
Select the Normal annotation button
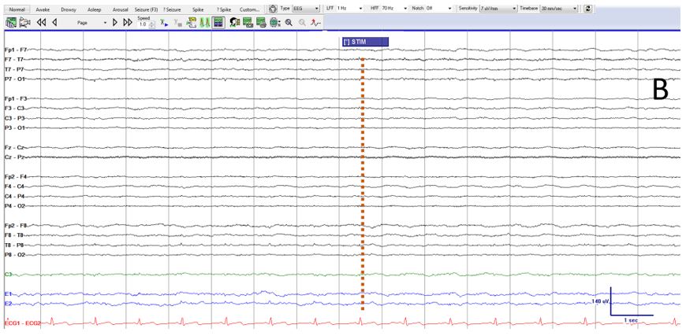pos(17,9)
